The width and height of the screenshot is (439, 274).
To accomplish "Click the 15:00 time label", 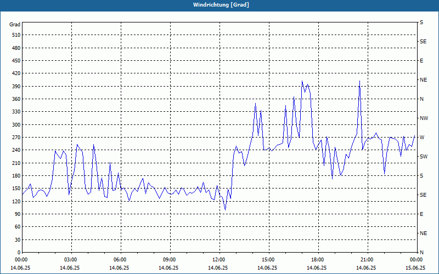I will 268,260.
